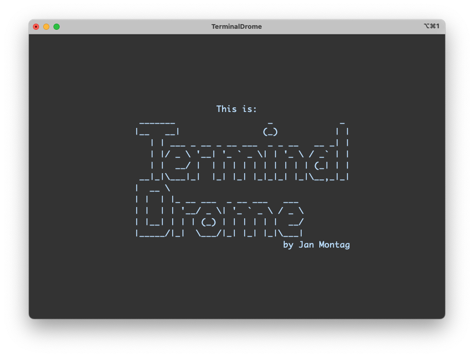Click the TerminalDrome window title
This screenshot has width=474, height=357.
[x=236, y=27]
